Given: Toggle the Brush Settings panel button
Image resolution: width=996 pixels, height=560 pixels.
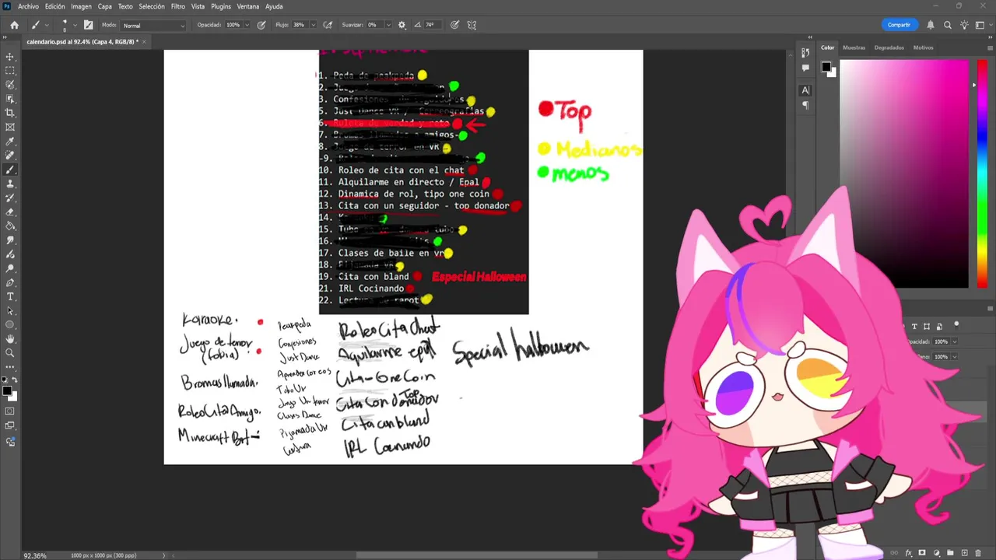Looking at the screenshot, I should coord(88,25).
